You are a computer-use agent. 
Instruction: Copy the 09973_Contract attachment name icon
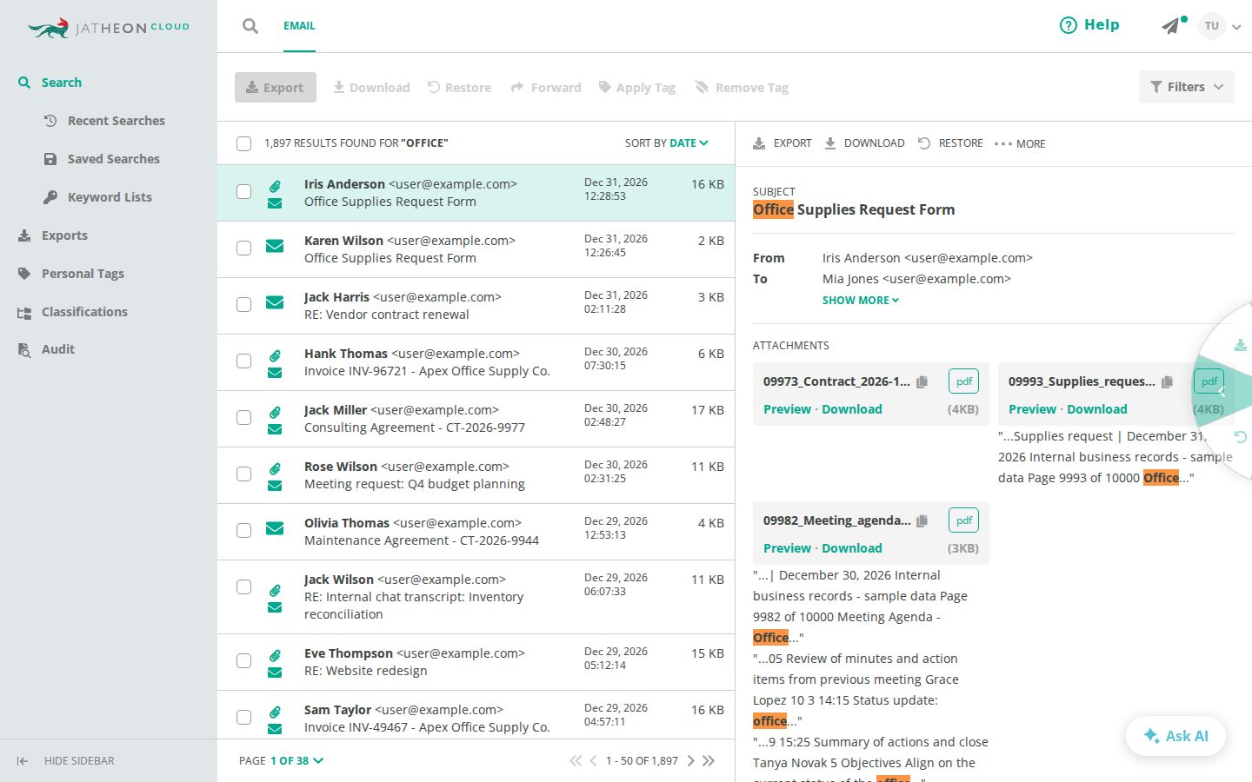pyautogui.click(x=922, y=381)
